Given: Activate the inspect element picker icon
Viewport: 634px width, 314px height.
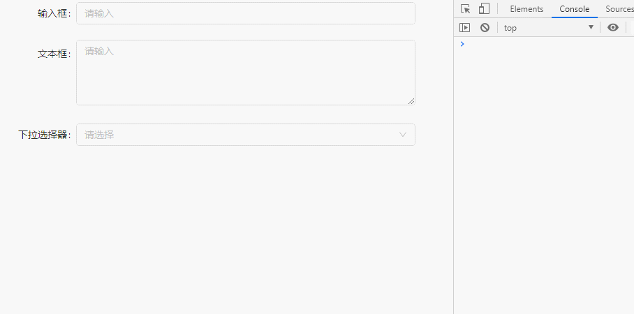Looking at the screenshot, I should (x=466, y=9).
